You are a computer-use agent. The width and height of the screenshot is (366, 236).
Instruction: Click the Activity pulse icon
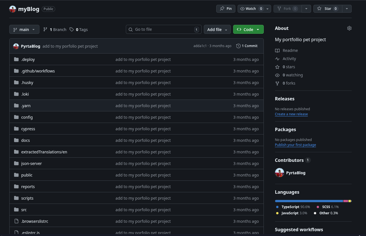pyautogui.click(x=277, y=59)
